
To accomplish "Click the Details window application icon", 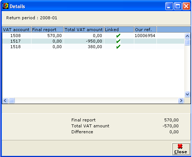I will point(6,6).
